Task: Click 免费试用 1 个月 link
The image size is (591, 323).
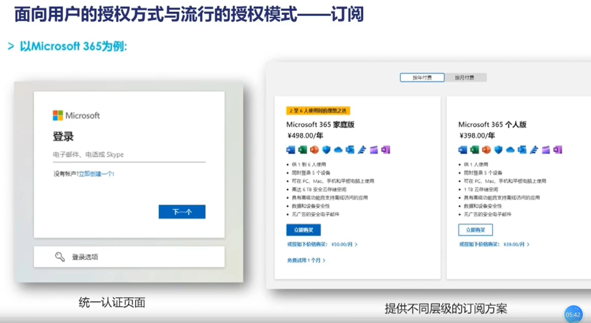Action: (306, 260)
